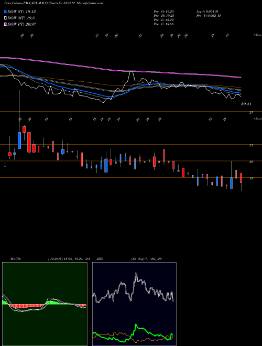Select the 'DOW MT: 19.5' legend label
Viewport: 262px width, 346px height.
click(x=21, y=18)
